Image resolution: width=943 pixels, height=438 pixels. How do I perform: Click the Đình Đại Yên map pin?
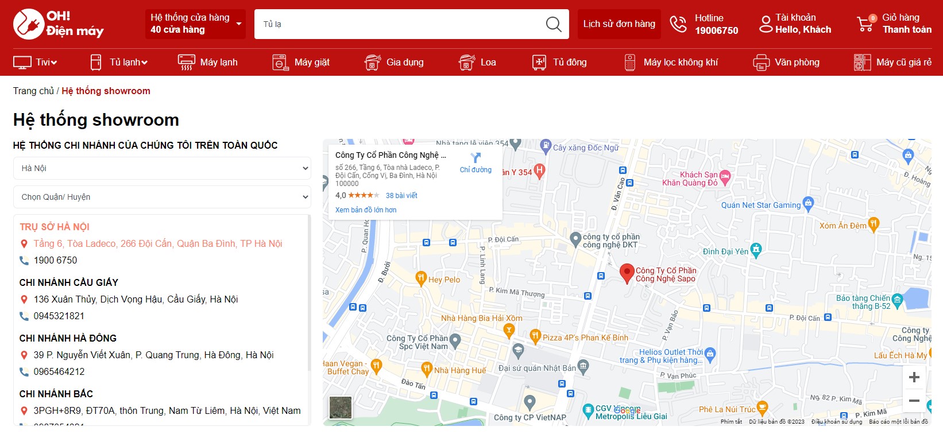(756, 250)
